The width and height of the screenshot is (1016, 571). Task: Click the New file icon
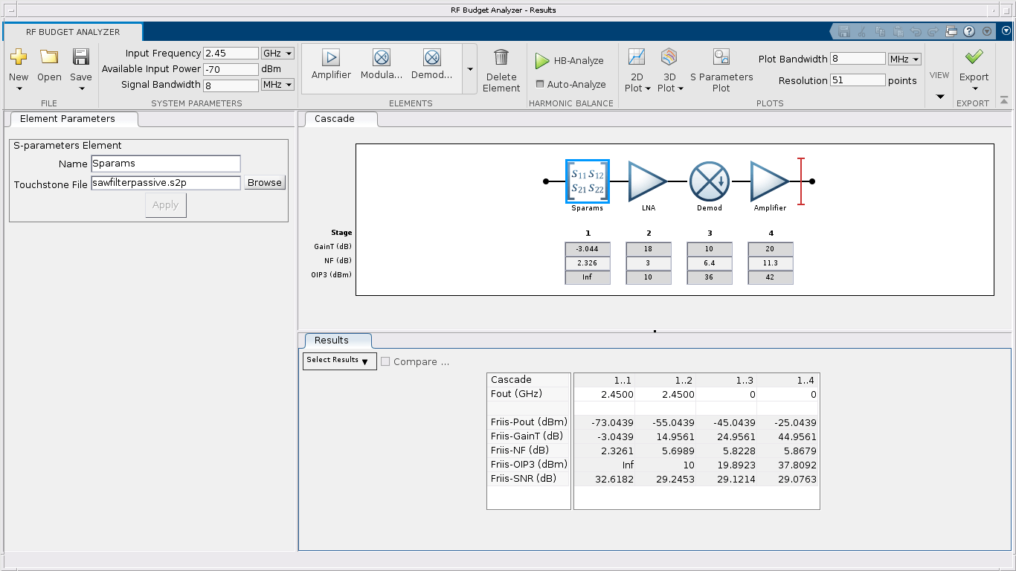pyautogui.click(x=19, y=57)
